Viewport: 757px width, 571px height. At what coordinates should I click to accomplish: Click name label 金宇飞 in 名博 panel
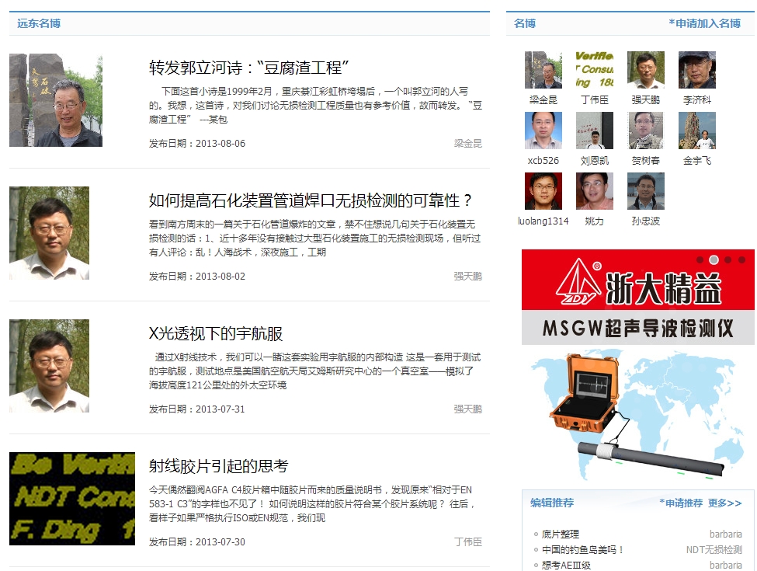pos(696,160)
